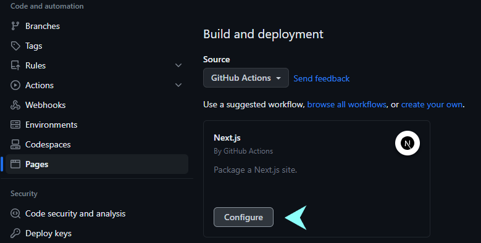Screen dimensions: 481x243
Task: Click 'Package a Next.js site.' description
Action: click(x=255, y=170)
